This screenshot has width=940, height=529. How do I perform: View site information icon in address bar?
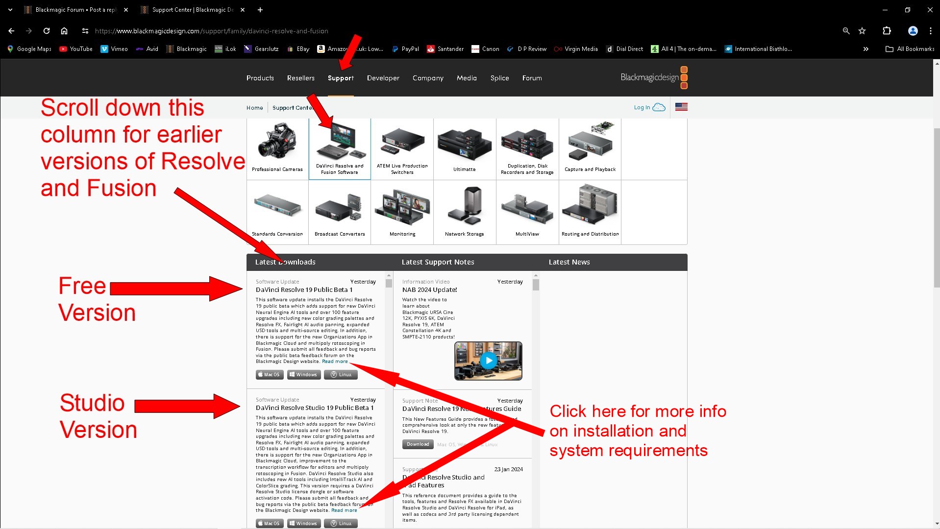coord(85,31)
